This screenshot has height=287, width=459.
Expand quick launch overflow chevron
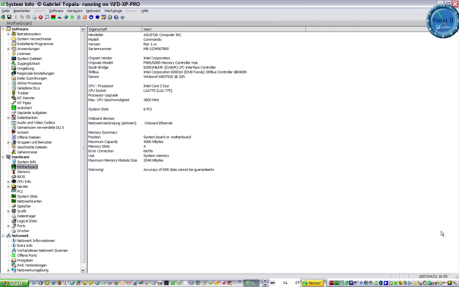[x=240, y=281]
